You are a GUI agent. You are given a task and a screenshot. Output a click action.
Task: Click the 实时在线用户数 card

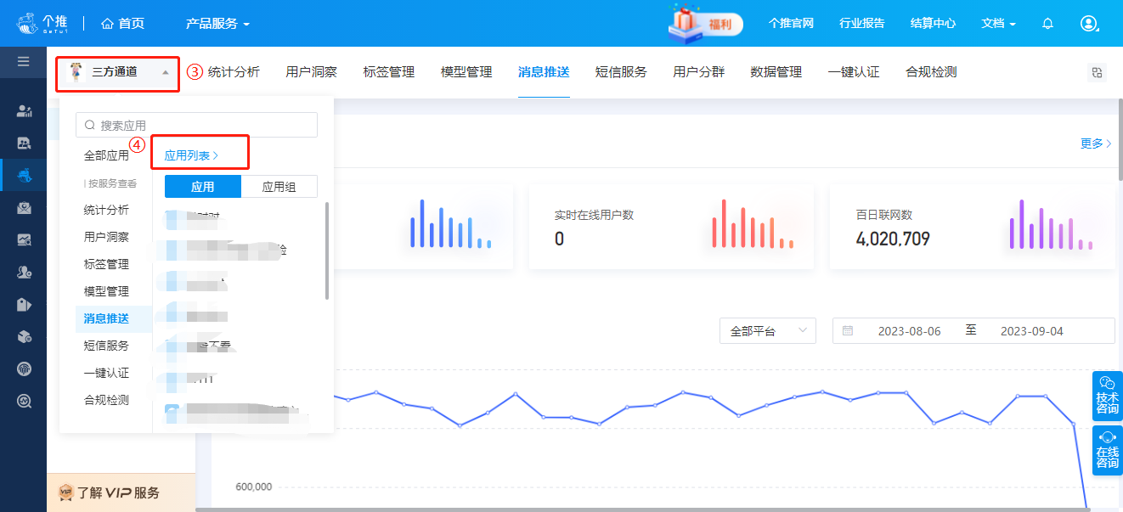671,228
